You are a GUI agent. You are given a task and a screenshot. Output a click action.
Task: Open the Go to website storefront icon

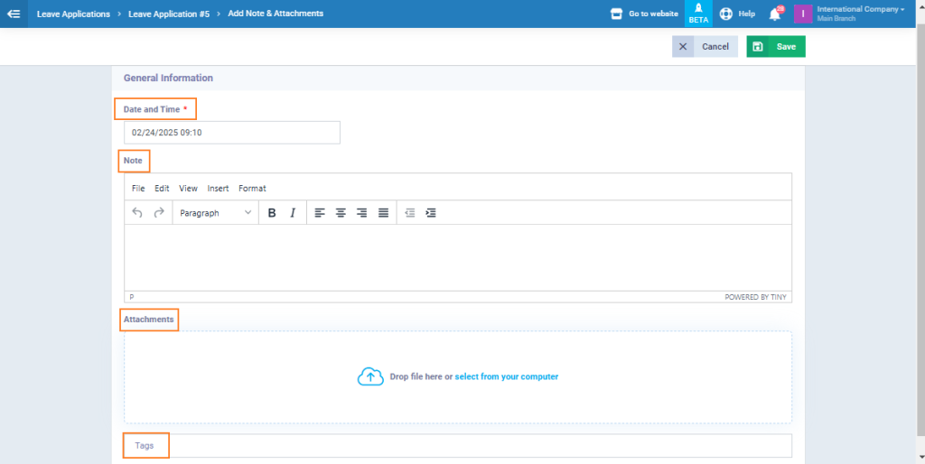(616, 14)
